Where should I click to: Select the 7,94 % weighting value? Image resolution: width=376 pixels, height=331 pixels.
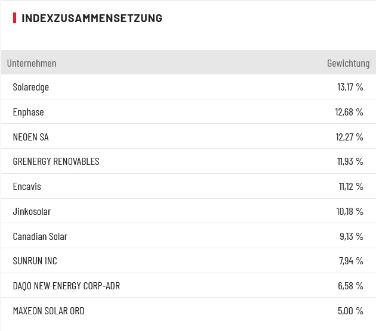click(351, 261)
